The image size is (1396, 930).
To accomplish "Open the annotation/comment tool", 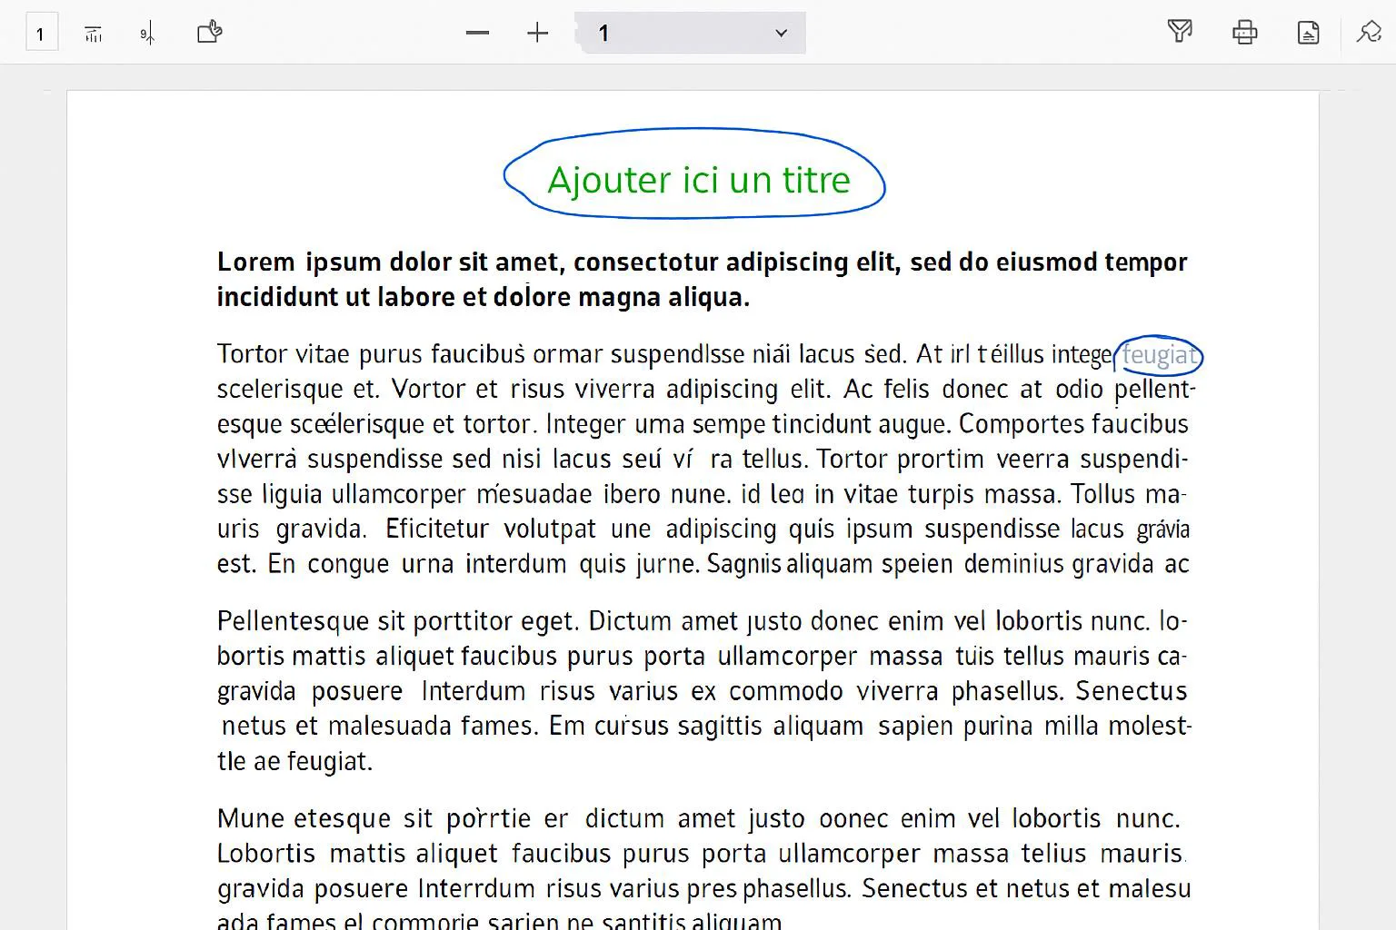I will (x=208, y=32).
